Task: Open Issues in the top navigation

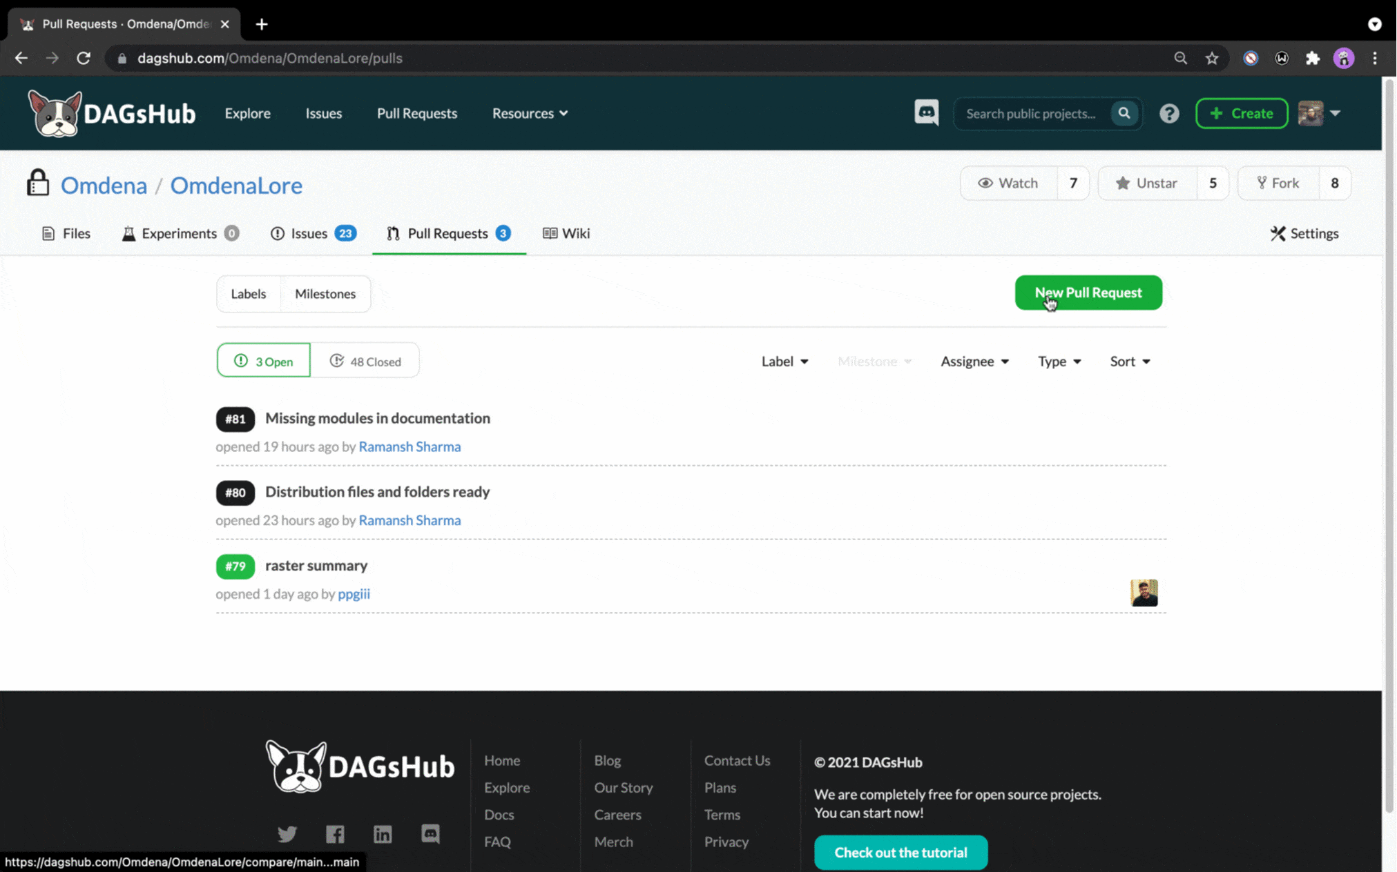Action: point(324,113)
